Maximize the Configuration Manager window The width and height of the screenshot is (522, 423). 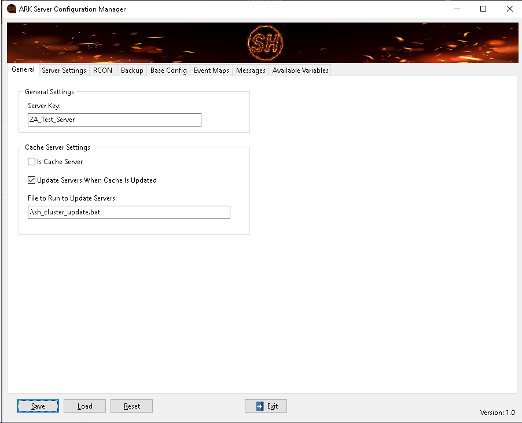[483, 9]
